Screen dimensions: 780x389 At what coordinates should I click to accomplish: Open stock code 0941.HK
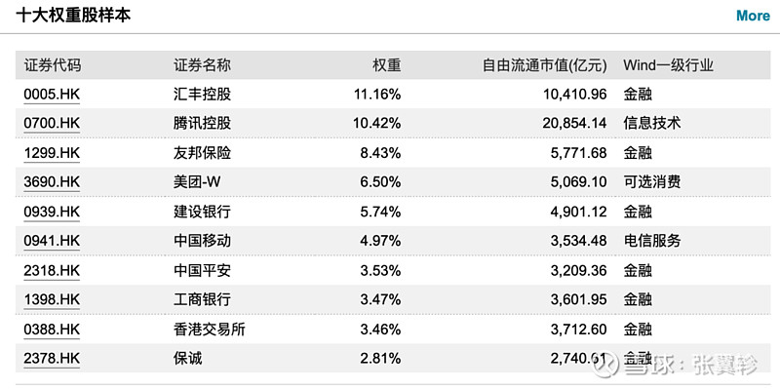tap(52, 241)
